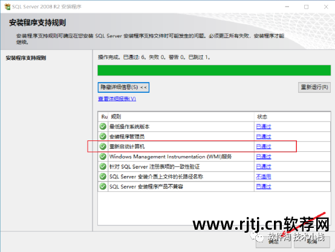Image resolution: width=335 pixels, height=252 pixels.
Task: Click the green progress bar
Action: click(x=214, y=71)
